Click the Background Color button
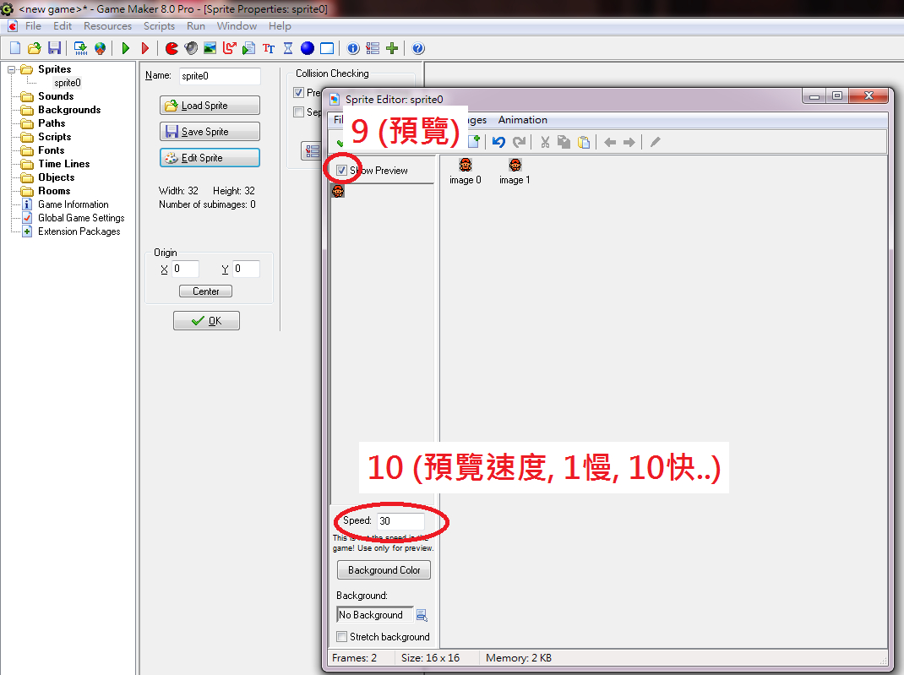Image resolution: width=904 pixels, height=675 pixels. (384, 570)
